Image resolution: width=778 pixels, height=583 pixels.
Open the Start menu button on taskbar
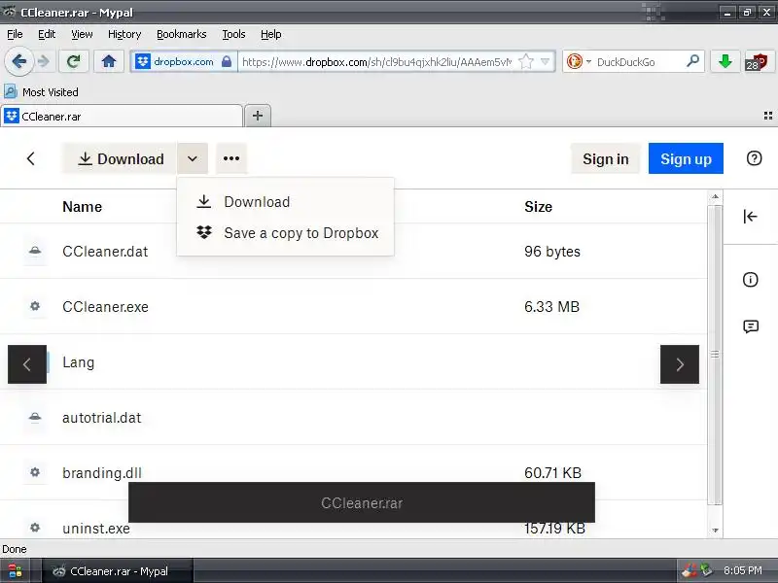coord(15,571)
